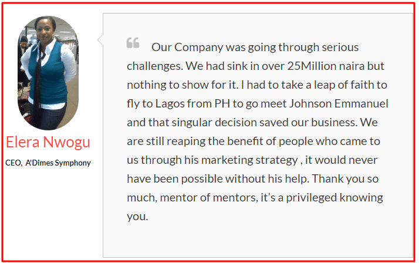The image size is (419, 263).
Task: Click the quotation mark icon
Action: (x=133, y=43)
